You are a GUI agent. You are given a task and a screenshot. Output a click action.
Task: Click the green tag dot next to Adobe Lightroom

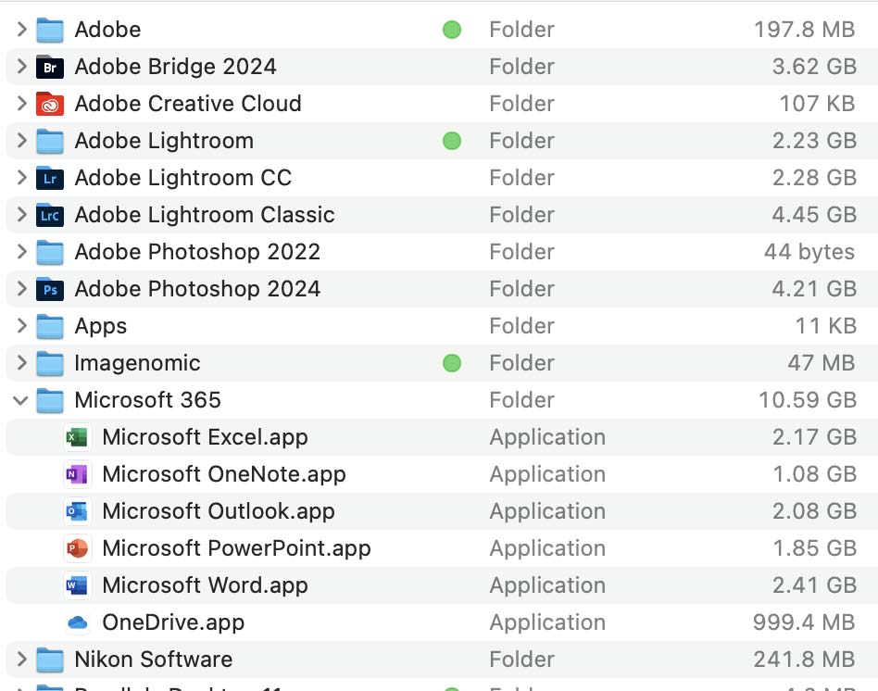click(x=452, y=141)
